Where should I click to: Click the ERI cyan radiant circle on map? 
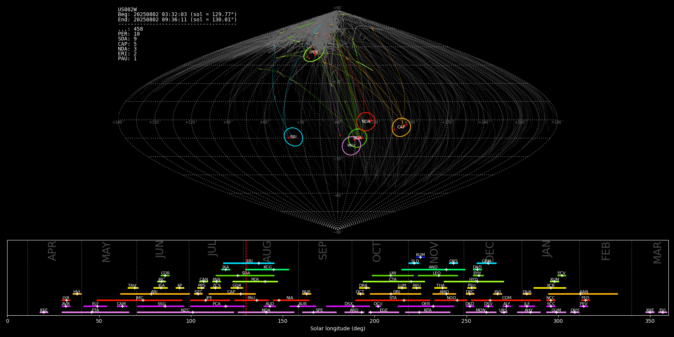pyautogui.click(x=293, y=137)
